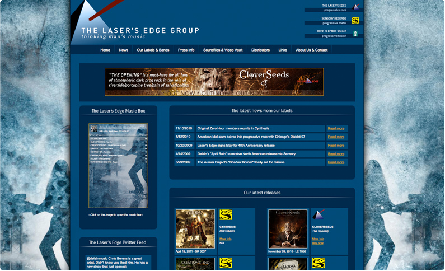Screen dimensions: 445x271
Task: Open Sensory Records yellow logo icon
Action: point(355,20)
